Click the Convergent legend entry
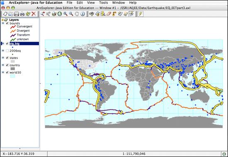This screenshot has height=157, width=228. (21, 26)
